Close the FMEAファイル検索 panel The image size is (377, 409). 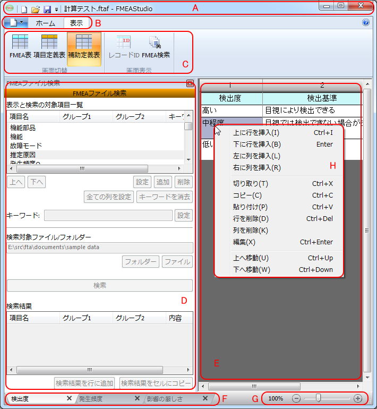click(x=190, y=83)
